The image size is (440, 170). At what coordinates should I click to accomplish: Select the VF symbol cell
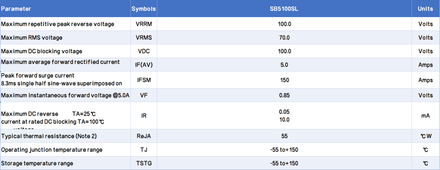click(x=144, y=95)
